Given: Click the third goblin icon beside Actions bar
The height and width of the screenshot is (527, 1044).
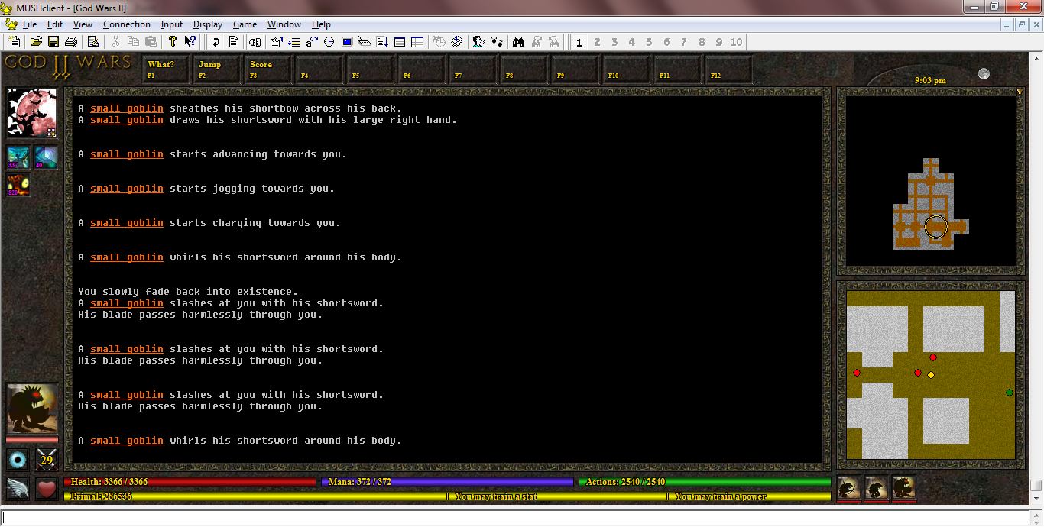Looking at the screenshot, I should 904,487.
